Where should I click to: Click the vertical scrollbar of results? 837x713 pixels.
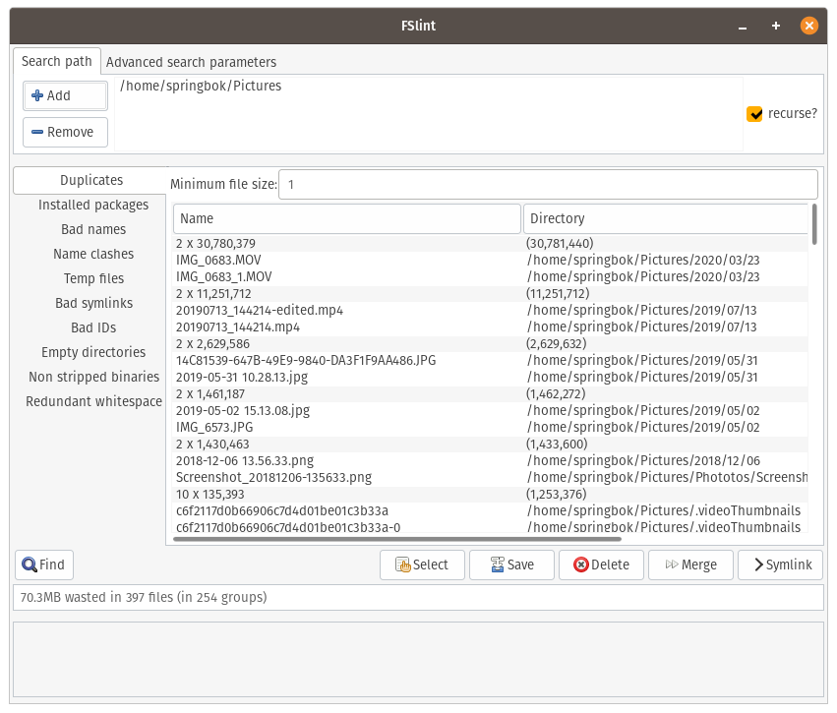click(813, 224)
